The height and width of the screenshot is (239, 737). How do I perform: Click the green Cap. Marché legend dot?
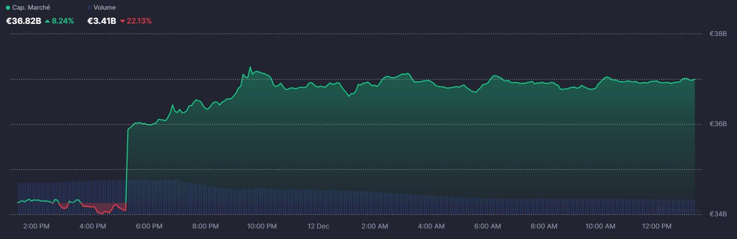pyautogui.click(x=7, y=7)
